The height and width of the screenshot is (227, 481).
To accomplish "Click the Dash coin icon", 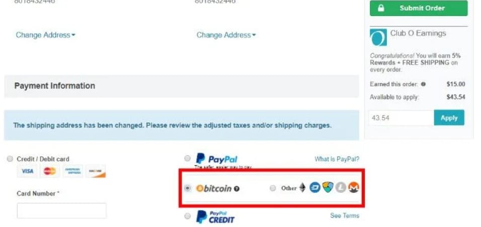I will coord(315,187).
